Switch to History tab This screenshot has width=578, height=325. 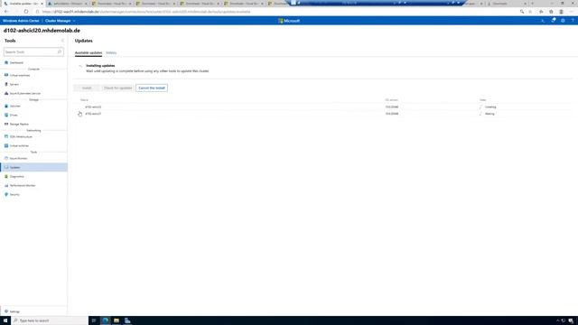(x=111, y=52)
